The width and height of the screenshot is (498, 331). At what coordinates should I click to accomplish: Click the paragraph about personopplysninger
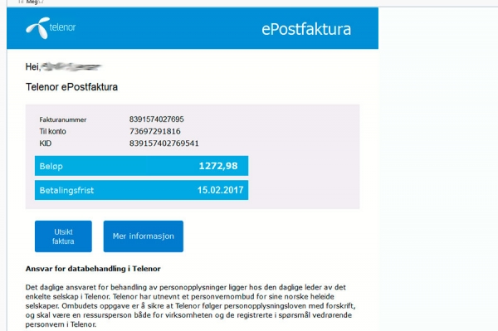[x=190, y=305]
